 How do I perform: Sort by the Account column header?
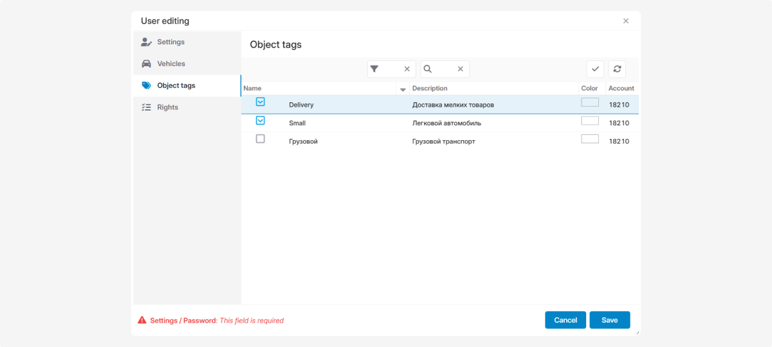click(x=621, y=89)
